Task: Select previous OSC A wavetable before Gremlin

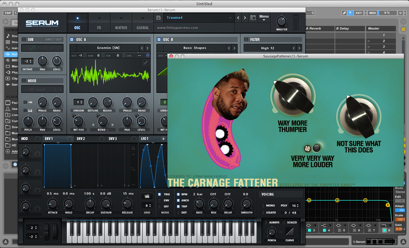Action: (x=142, y=48)
